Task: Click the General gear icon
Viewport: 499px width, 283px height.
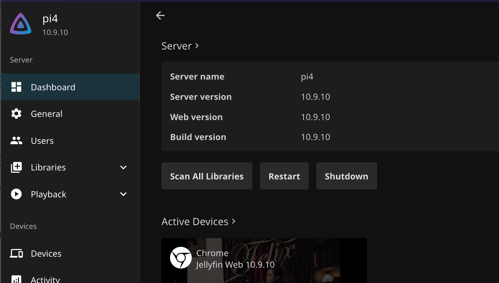Action: [16, 114]
